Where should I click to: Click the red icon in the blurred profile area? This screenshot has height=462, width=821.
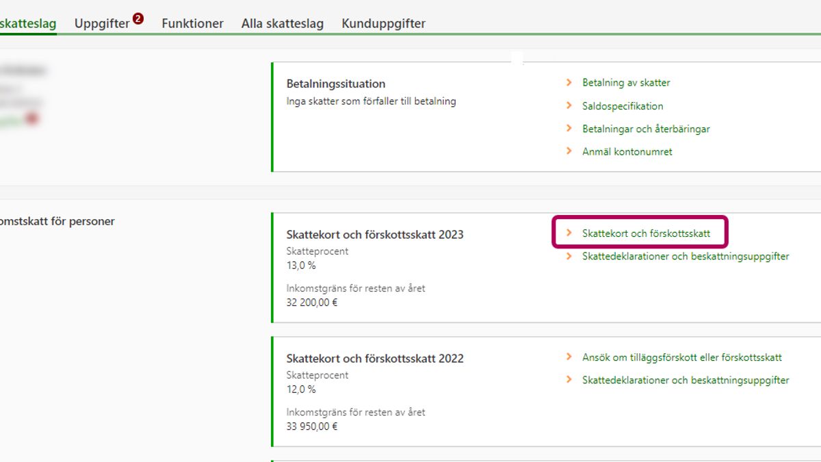31,118
